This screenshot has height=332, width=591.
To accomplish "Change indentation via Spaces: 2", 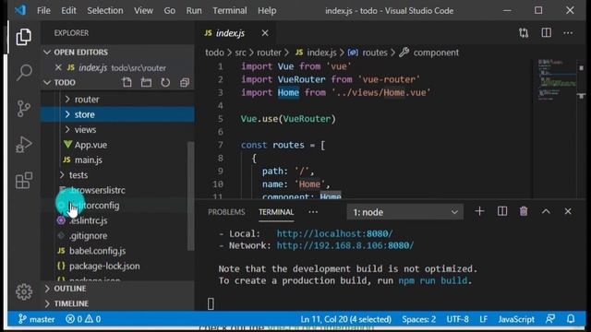I will (418, 319).
